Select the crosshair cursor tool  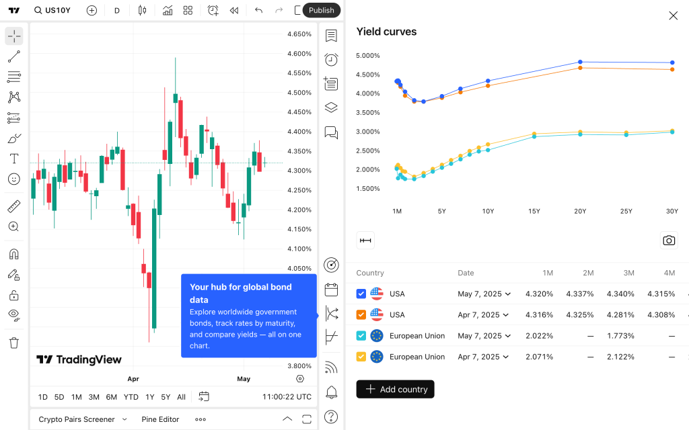point(14,36)
